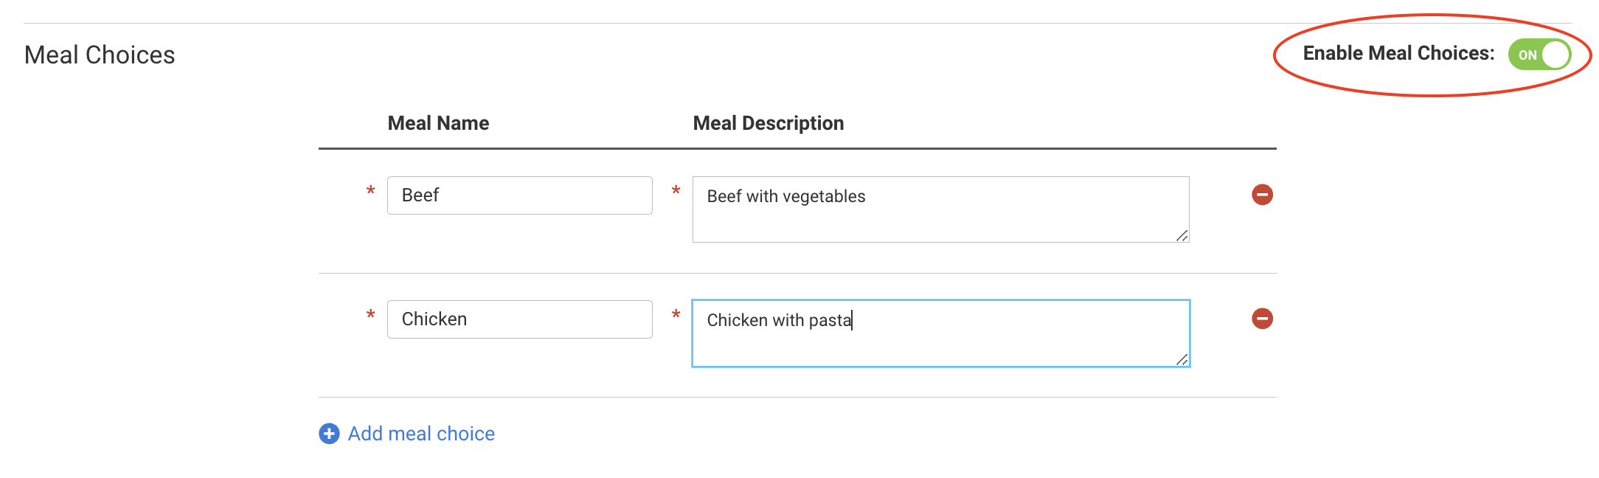Click into the Beef with vegetables description

click(940, 209)
